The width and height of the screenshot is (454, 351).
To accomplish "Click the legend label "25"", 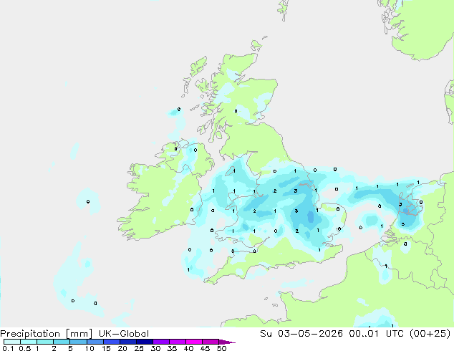I will [x=139, y=348].
